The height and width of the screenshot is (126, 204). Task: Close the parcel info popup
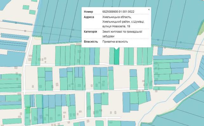149,10
